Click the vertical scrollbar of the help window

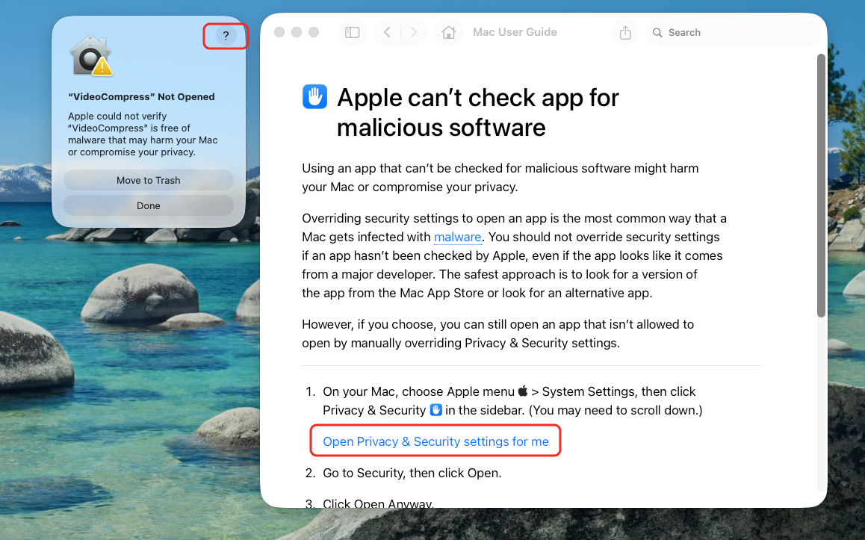point(821,185)
